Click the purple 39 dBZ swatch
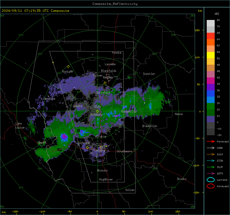This screenshot has width=230, height=215. click(211, 87)
